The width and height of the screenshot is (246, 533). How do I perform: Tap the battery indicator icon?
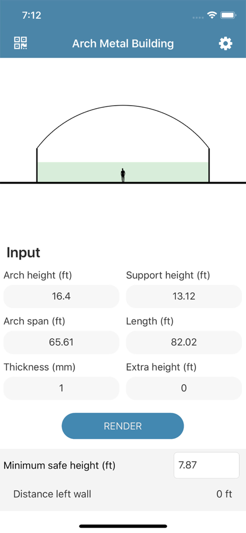pyautogui.click(x=228, y=15)
